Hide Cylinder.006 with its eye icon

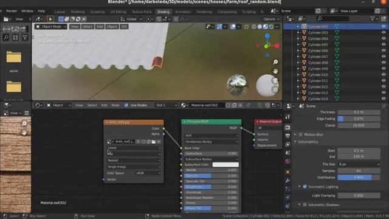(384, 50)
